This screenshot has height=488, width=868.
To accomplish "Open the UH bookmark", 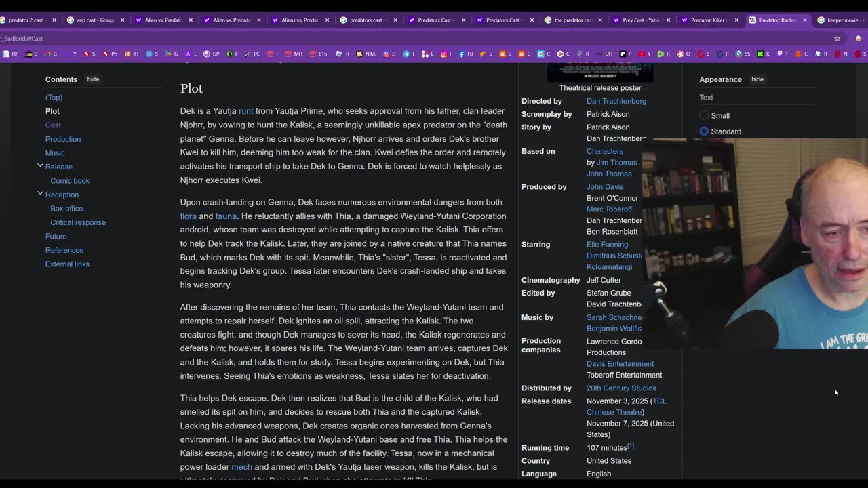I will pos(604,54).
